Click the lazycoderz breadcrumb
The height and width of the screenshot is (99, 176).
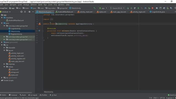click(x=51, y=8)
